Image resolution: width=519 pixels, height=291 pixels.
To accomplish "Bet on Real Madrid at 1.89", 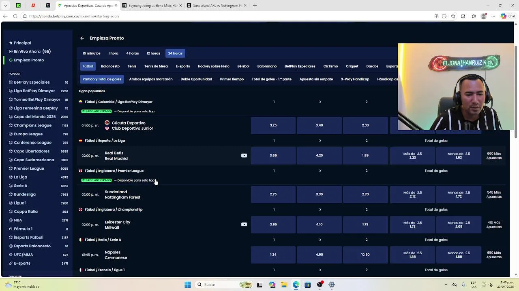I will [x=365, y=156].
